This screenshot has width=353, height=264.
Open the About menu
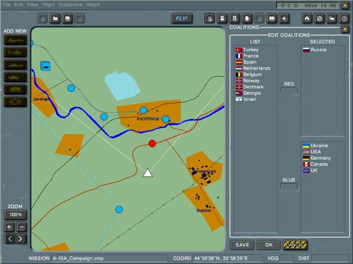coord(93,4)
